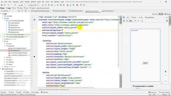Screen dimensions: 171x96
Task: Click the Profile app gauge icon
Action: tap(58, 5)
